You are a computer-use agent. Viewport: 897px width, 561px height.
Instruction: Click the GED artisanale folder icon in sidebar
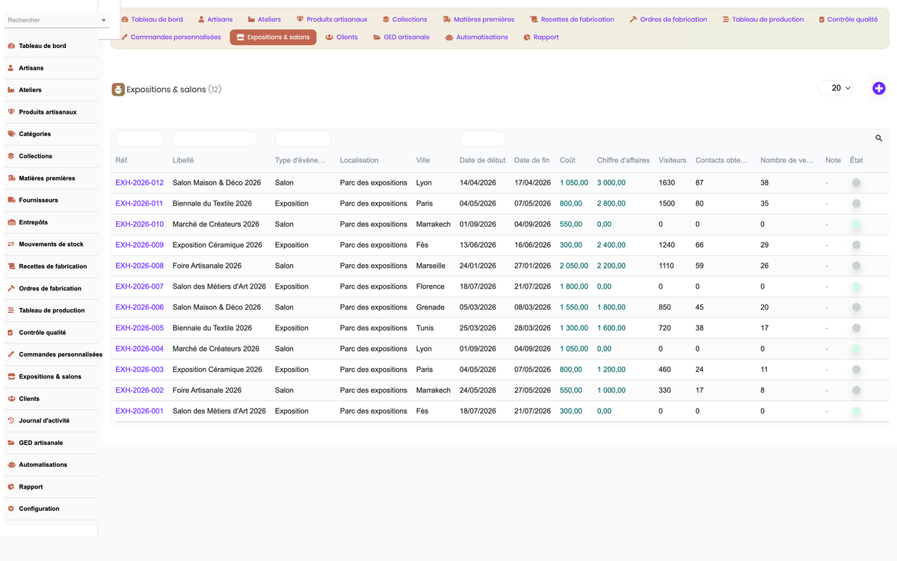click(x=11, y=443)
